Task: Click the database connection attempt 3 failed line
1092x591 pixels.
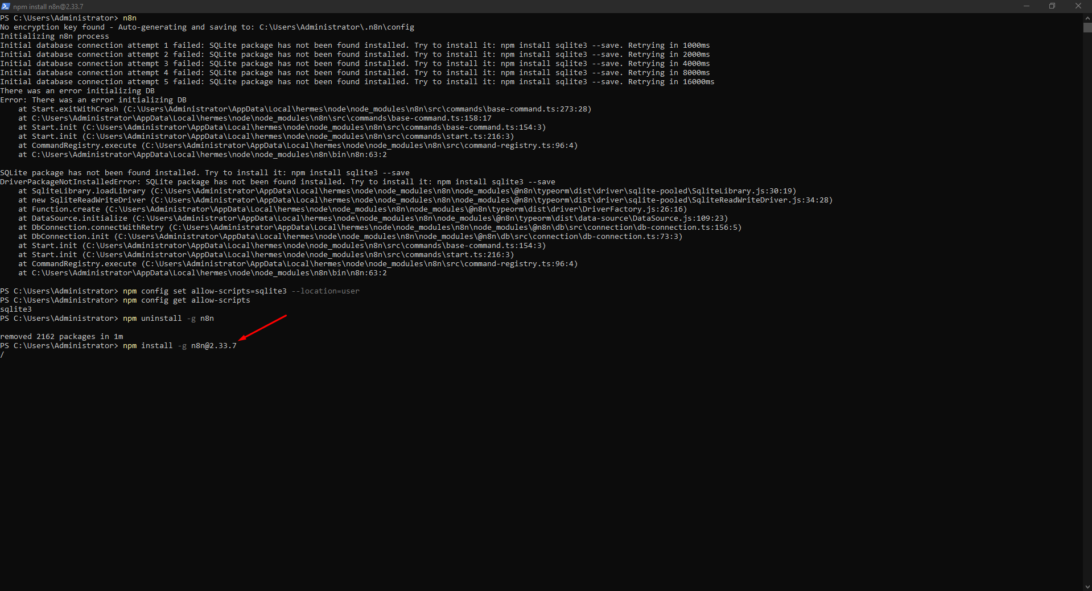Action: (355, 64)
